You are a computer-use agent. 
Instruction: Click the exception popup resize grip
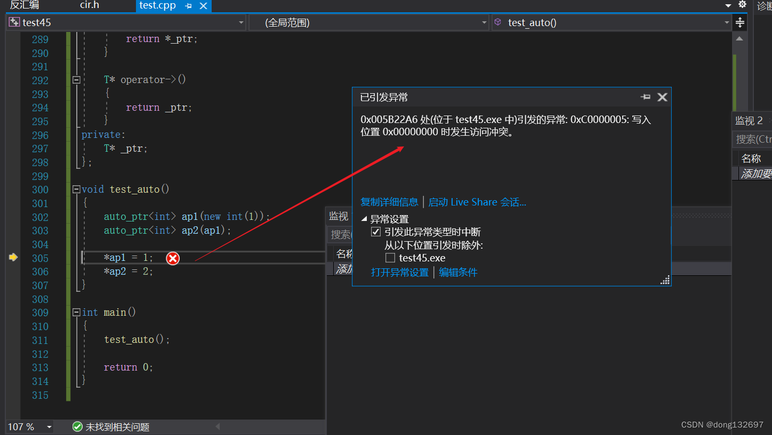point(665,280)
